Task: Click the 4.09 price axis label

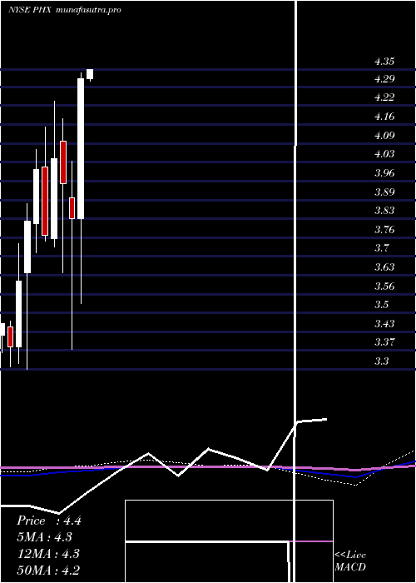Action: 384,135
